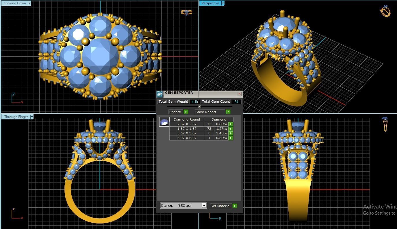Click the Total Gem Weight value 4.40
The width and height of the screenshot is (397, 229).
(195, 102)
